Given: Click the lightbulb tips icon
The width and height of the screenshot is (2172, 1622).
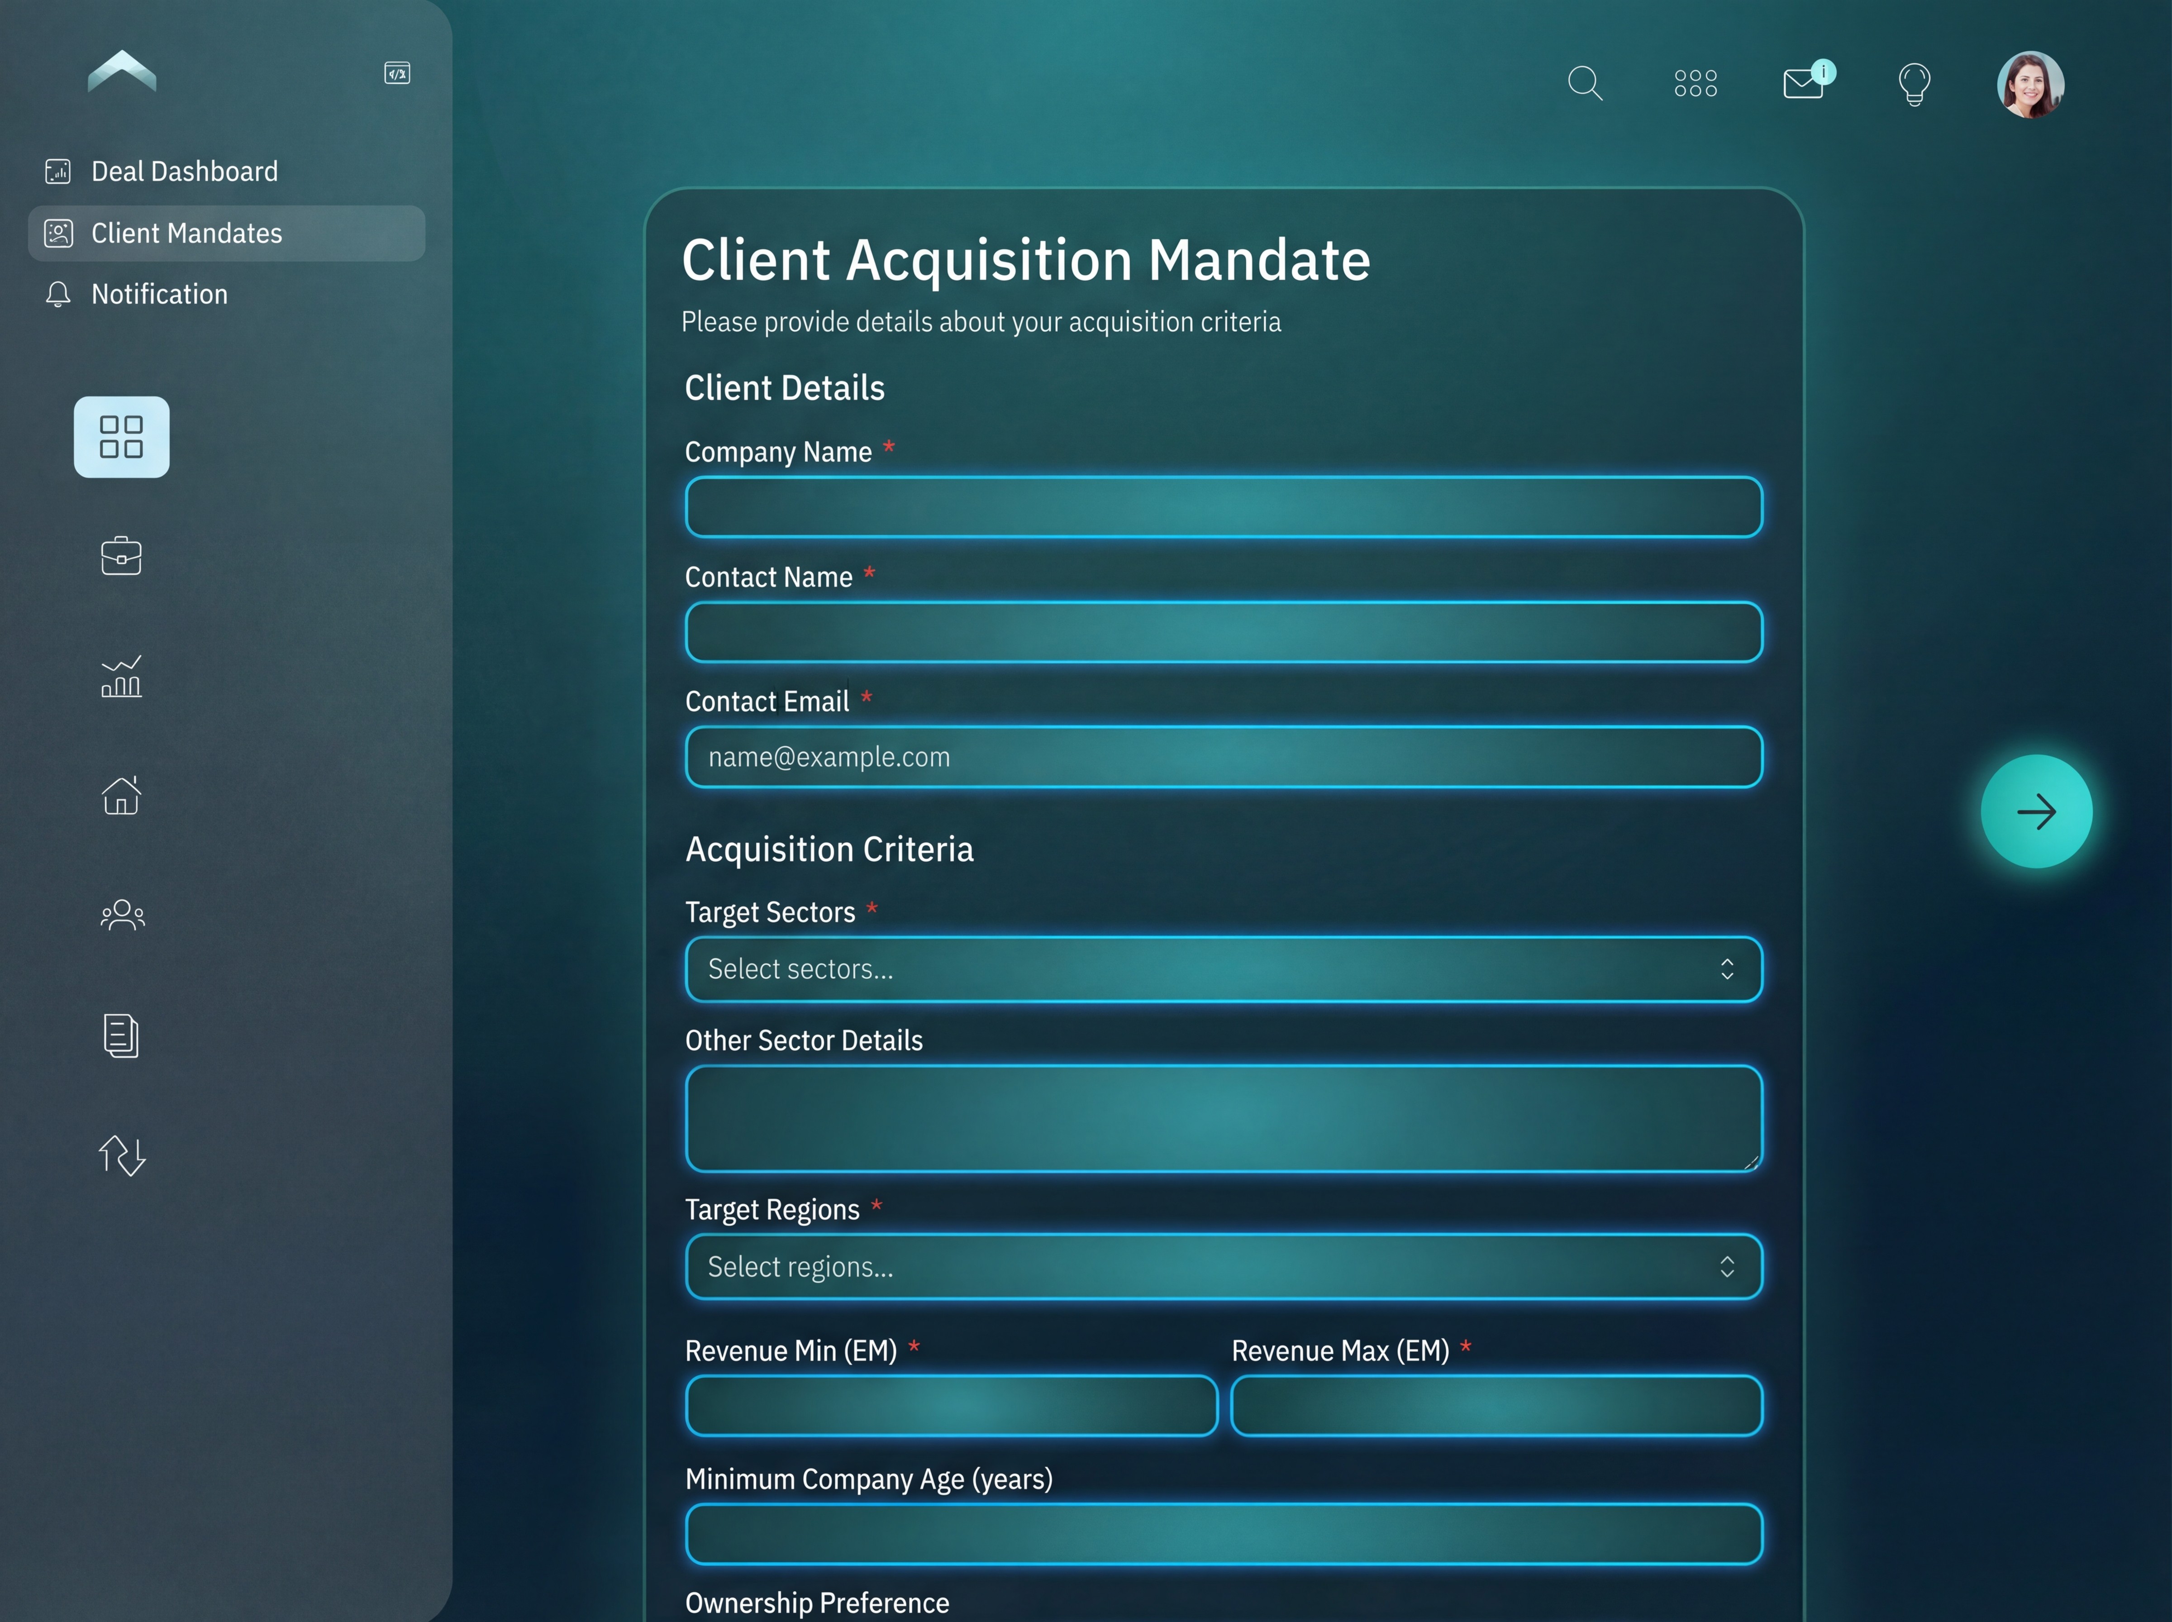Looking at the screenshot, I should [x=1914, y=85].
